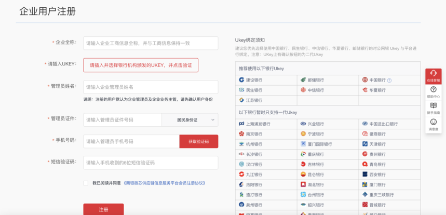Image resolution: width=446 pixels, height=215 pixels.
Task: Open the 满意度 satisfaction survey
Action: click(x=434, y=125)
